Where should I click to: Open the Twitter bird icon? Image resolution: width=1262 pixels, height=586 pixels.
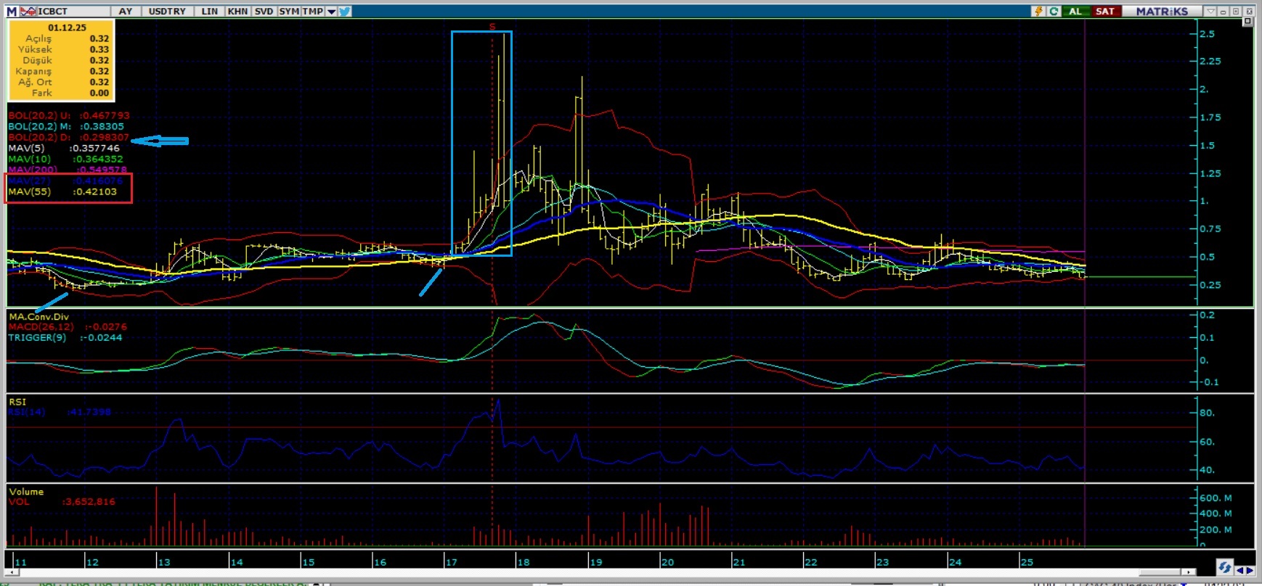click(344, 12)
